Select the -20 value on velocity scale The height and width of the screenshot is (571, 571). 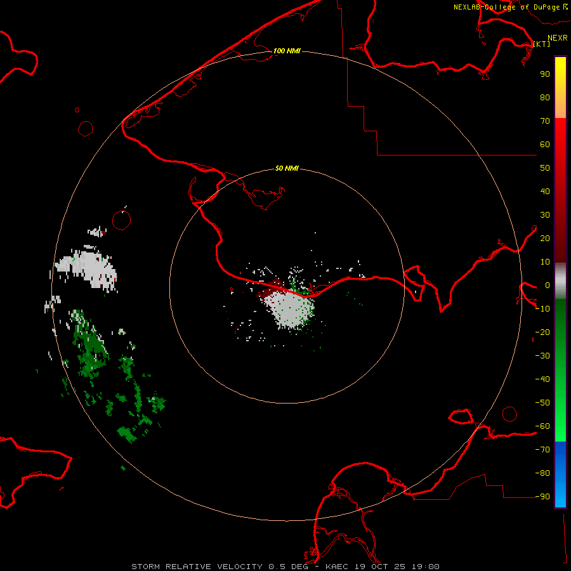542,332
